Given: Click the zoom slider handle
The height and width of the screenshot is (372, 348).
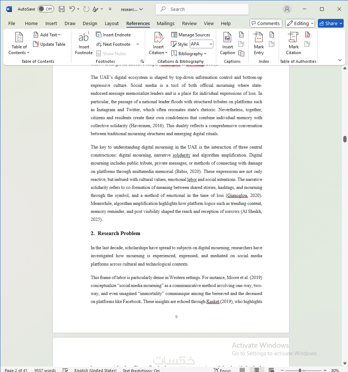Looking at the screenshot, I should point(300,370).
